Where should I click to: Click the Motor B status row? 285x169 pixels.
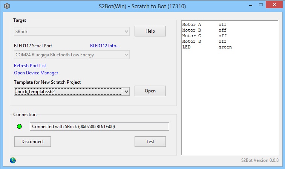pos(204,30)
